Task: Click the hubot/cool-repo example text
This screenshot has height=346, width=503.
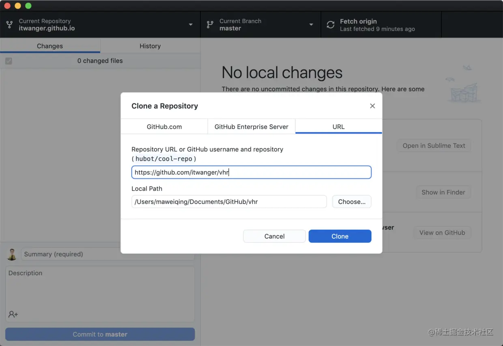Action: coord(164,159)
